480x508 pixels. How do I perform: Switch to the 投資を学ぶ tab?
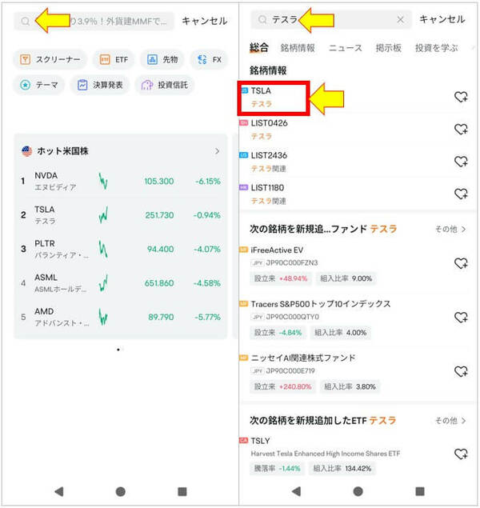coord(436,48)
